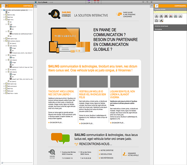Select the Tincidunt arcu lorem tree item

21,53
